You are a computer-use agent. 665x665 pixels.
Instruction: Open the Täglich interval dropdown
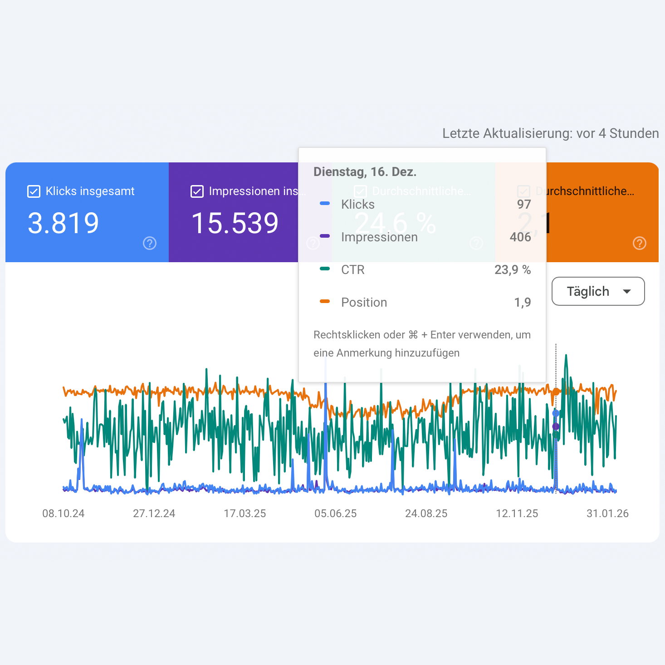pyautogui.click(x=597, y=291)
